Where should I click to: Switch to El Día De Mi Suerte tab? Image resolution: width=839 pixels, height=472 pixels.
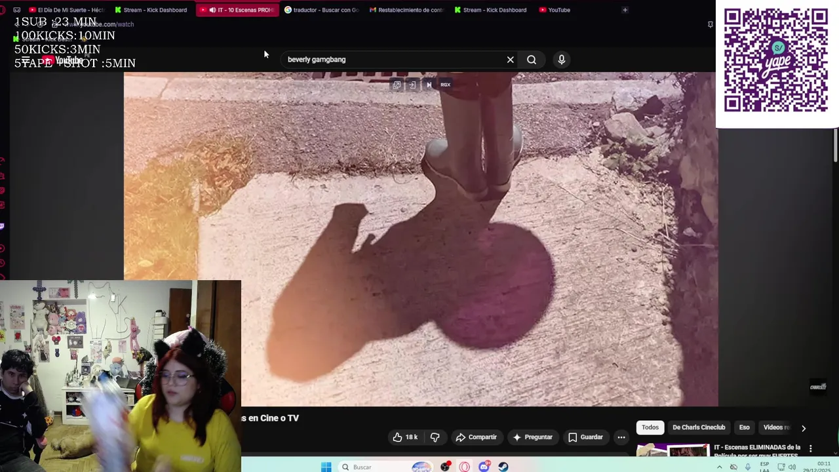click(x=68, y=10)
